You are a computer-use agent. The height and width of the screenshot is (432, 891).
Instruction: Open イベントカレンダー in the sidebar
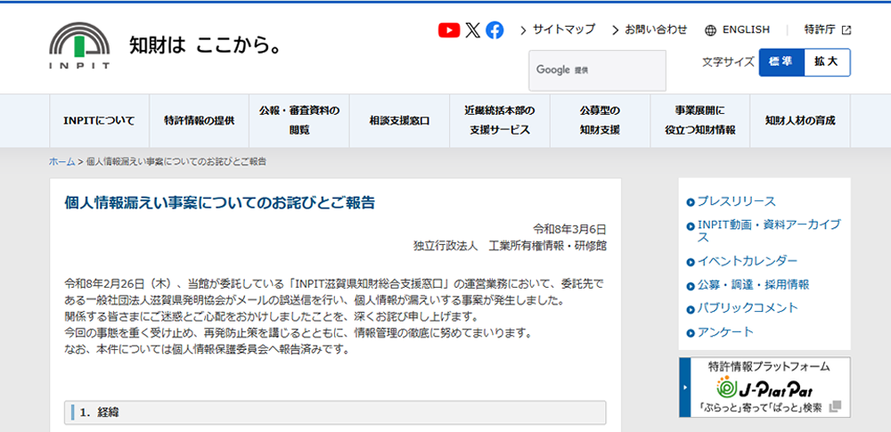point(747,261)
